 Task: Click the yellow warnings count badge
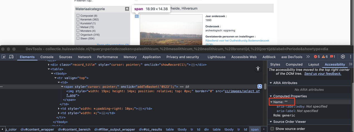click(x=324, y=57)
